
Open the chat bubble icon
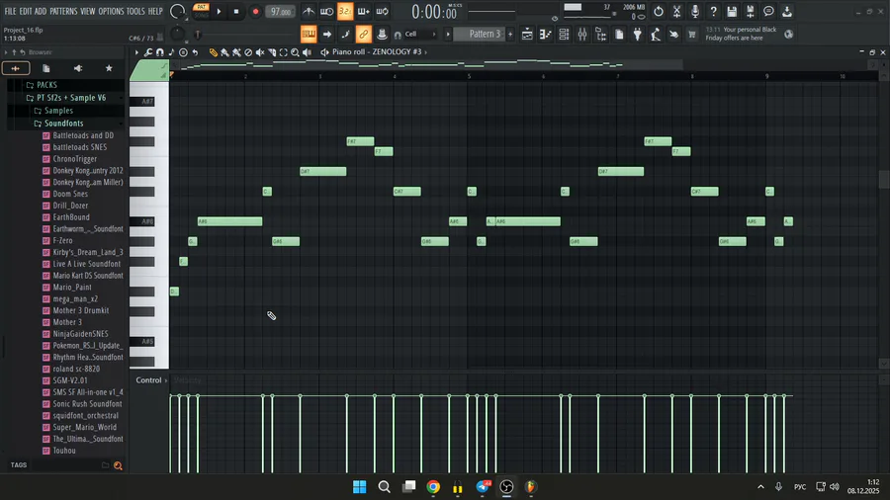[768, 11]
